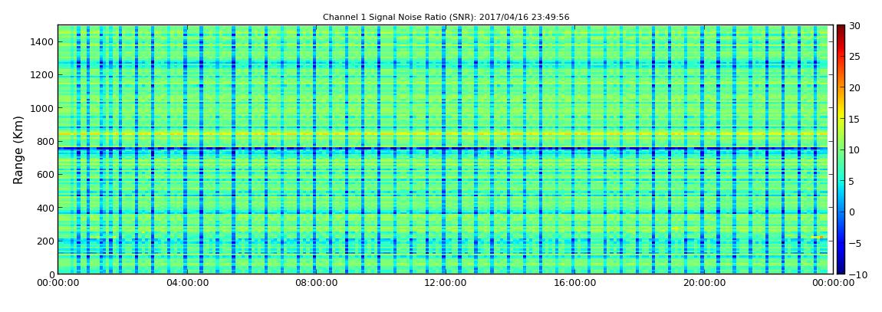This screenshot has width=882, height=312.
Task: Click the 16:00:00 time axis label
Action: coord(575,283)
